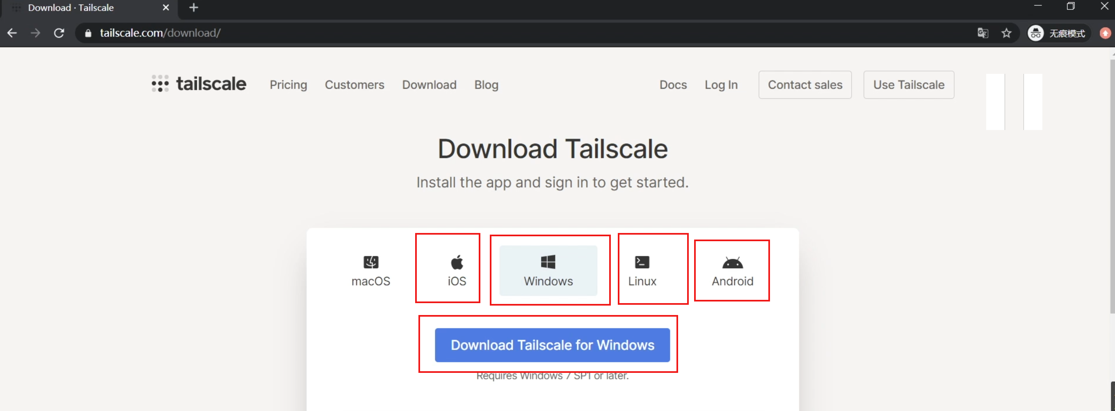Reload the page

59,33
